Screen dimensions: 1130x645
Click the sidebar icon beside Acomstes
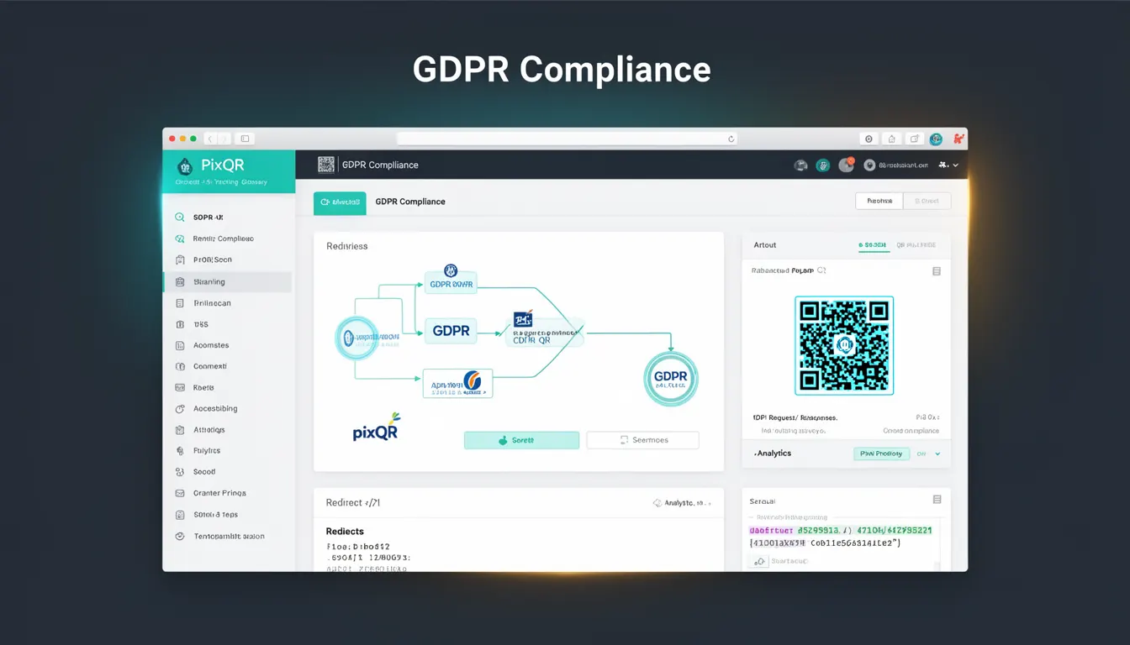[x=179, y=345]
